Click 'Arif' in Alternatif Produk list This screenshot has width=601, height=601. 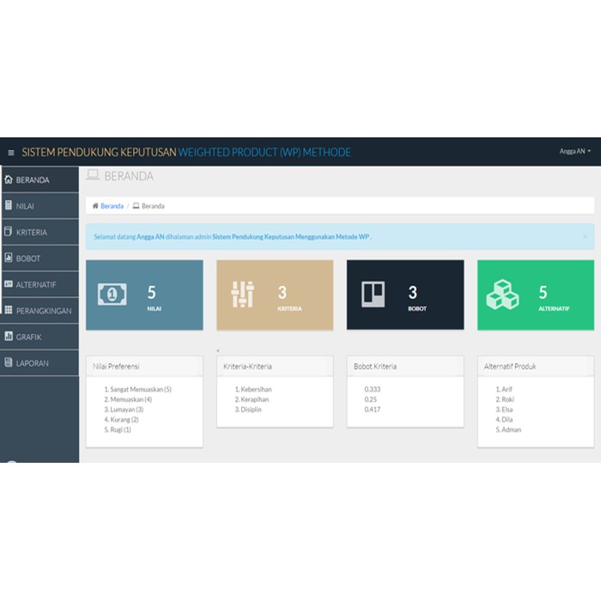point(504,390)
